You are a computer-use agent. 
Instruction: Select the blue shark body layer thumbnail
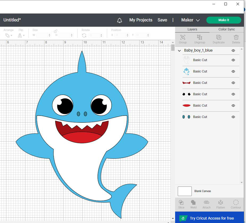pos(186,71)
